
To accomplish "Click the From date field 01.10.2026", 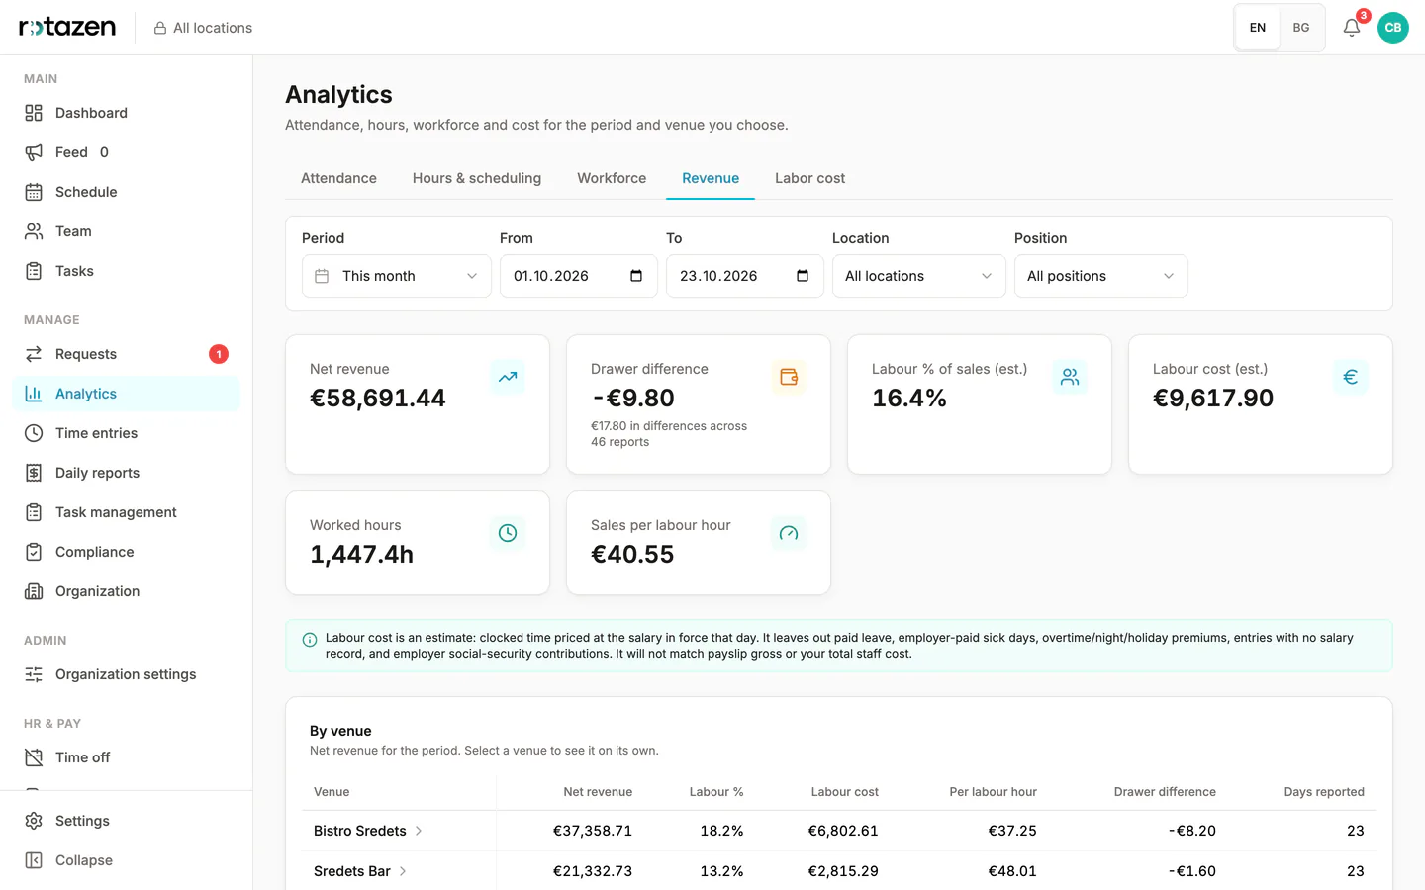I will 579,276.
